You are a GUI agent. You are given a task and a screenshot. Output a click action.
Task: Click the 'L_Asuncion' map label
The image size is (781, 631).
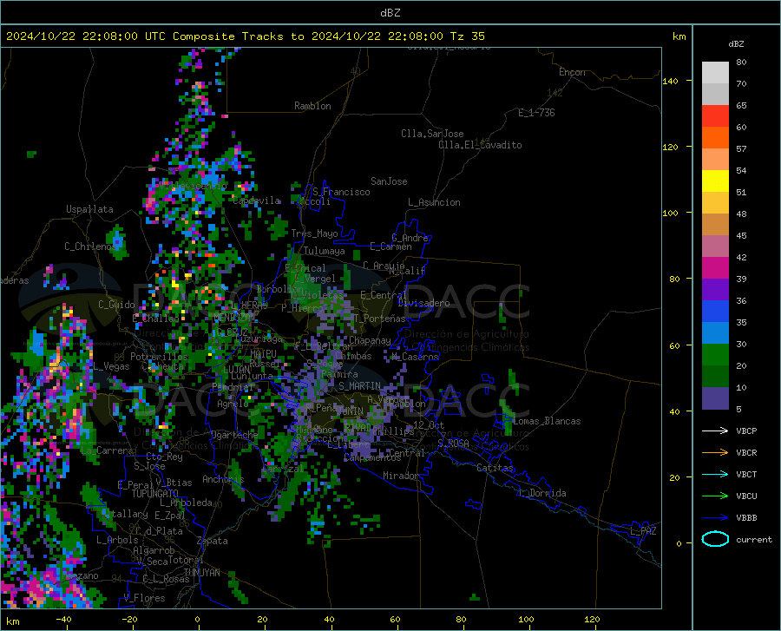[434, 202]
